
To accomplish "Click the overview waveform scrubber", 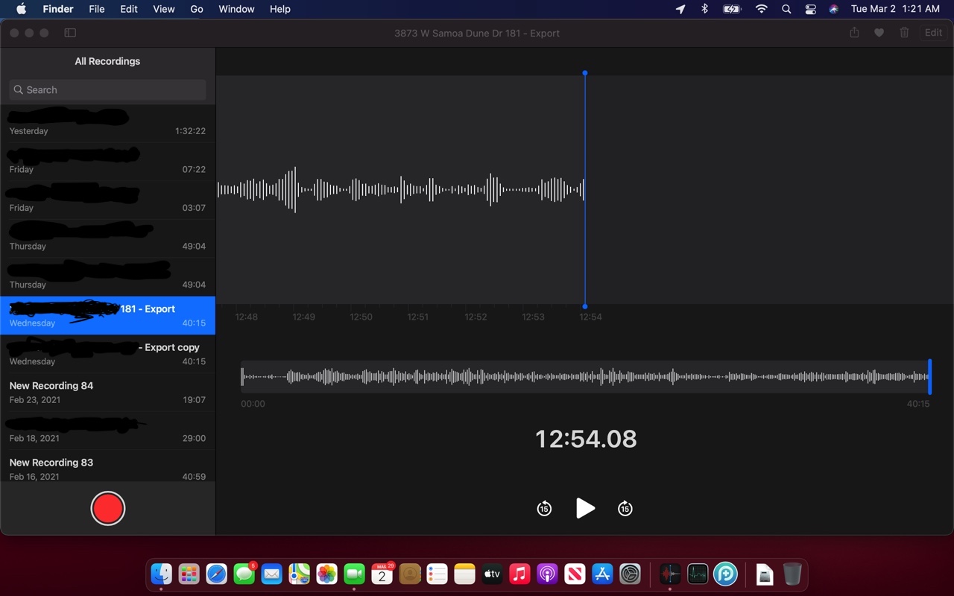I will [585, 377].
